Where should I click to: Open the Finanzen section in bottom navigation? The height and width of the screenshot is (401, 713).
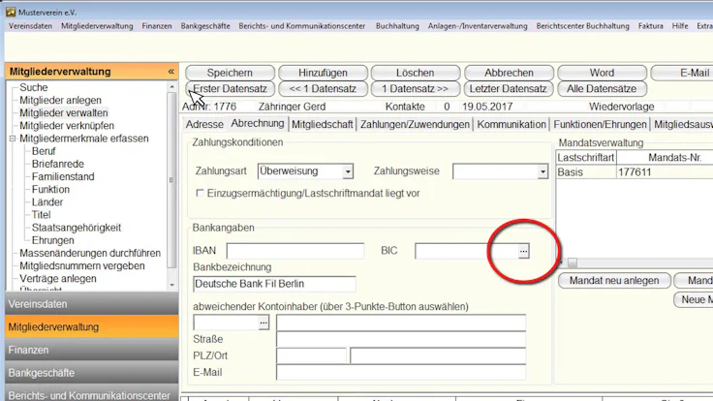(x=91, y=350)
